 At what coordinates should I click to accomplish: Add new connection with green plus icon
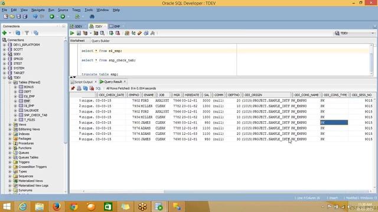[4, 33]
